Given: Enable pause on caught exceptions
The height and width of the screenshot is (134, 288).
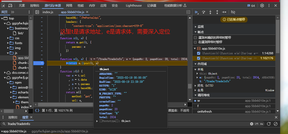Looking at the screenshot, I should 195,42.
